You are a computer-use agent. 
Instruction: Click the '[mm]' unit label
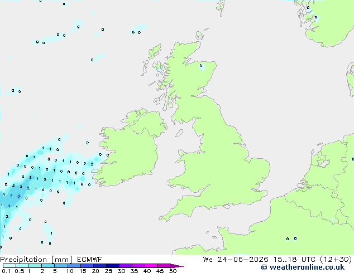pos(61,260)
